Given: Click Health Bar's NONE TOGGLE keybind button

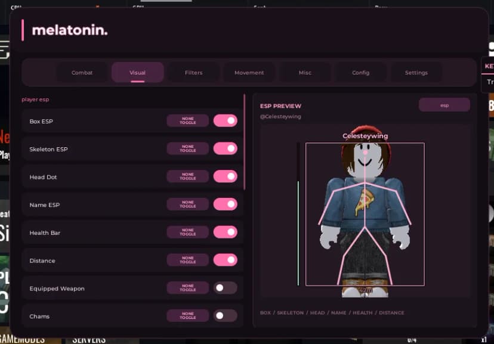Looking at the screenshot, I should coord(188,233).
